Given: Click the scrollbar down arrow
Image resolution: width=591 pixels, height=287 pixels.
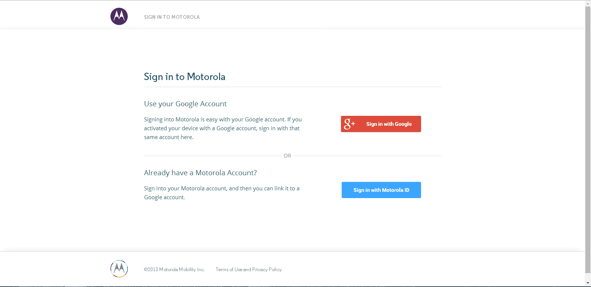Looking at the screenshot, I should click(588, 283).
